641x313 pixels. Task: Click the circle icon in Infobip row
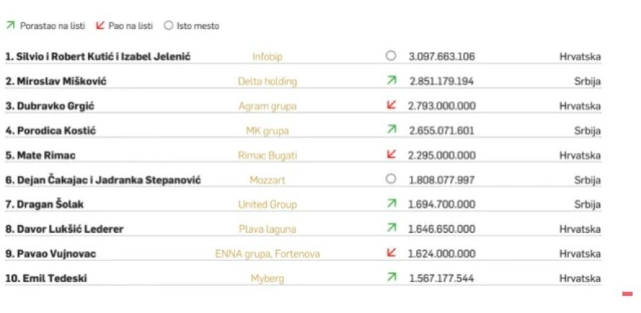391,56
